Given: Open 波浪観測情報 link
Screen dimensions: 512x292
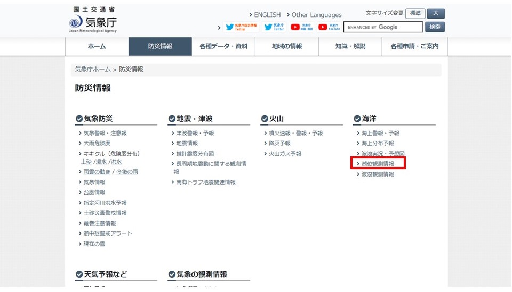Looking at the screenshot, I should click(378, 174).
